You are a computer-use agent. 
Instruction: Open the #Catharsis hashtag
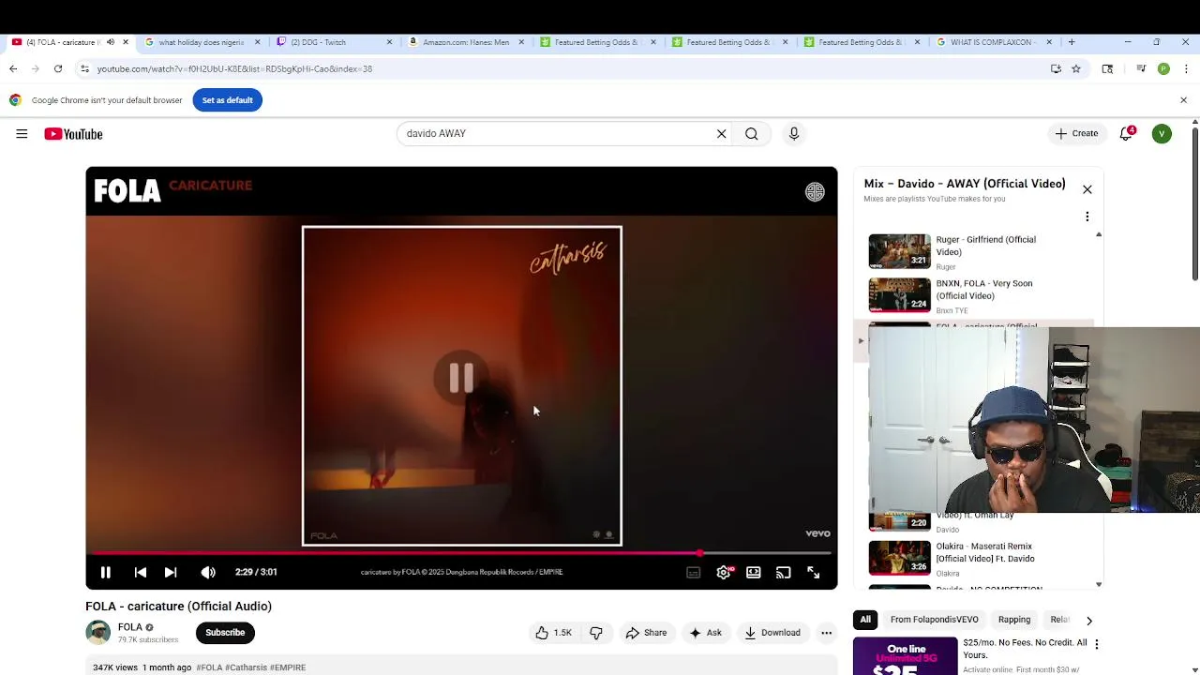tap(246, 667)
